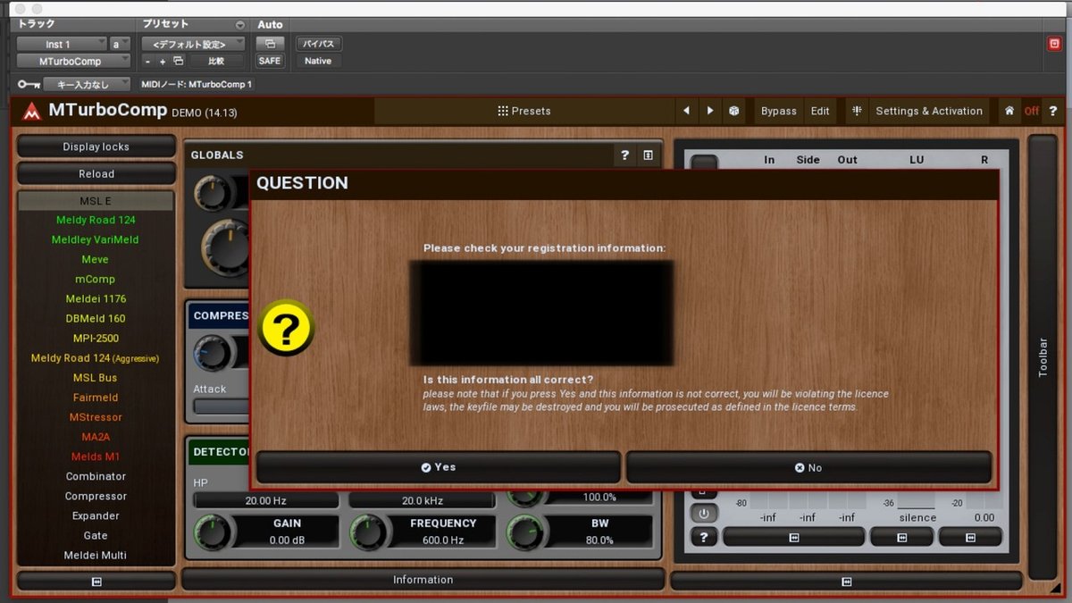1072x603 pixels.
Task: Open プリセット menu arrow
Action: pos(239,25)
